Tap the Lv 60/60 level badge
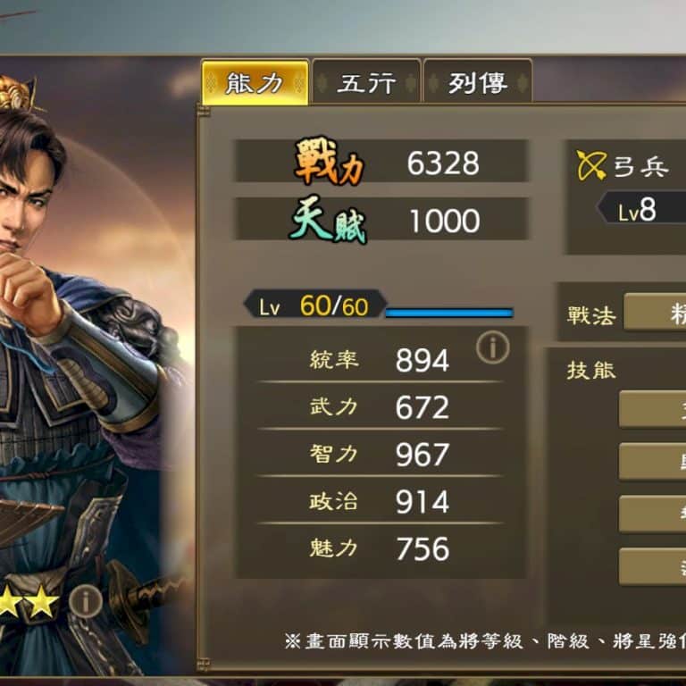This screenshot has width=686, height=686. pos(315,305)
